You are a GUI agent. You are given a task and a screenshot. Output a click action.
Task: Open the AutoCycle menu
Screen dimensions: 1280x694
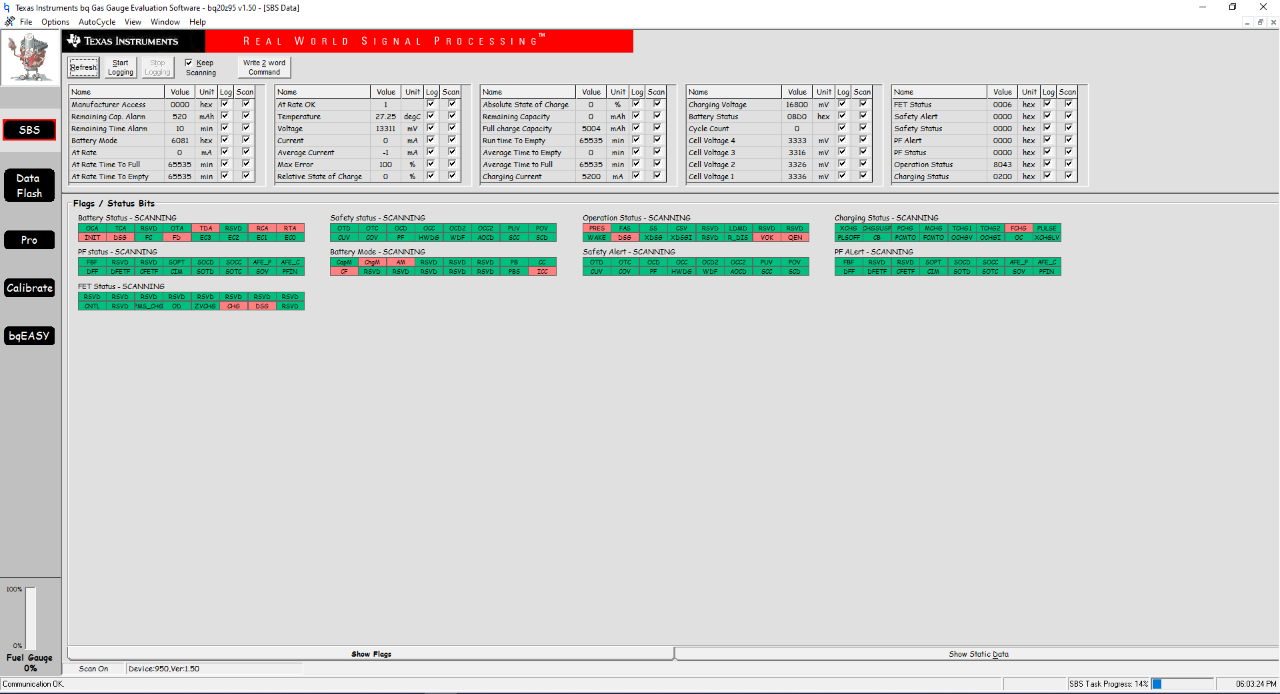pyautogui.click(x=97, y=21)
